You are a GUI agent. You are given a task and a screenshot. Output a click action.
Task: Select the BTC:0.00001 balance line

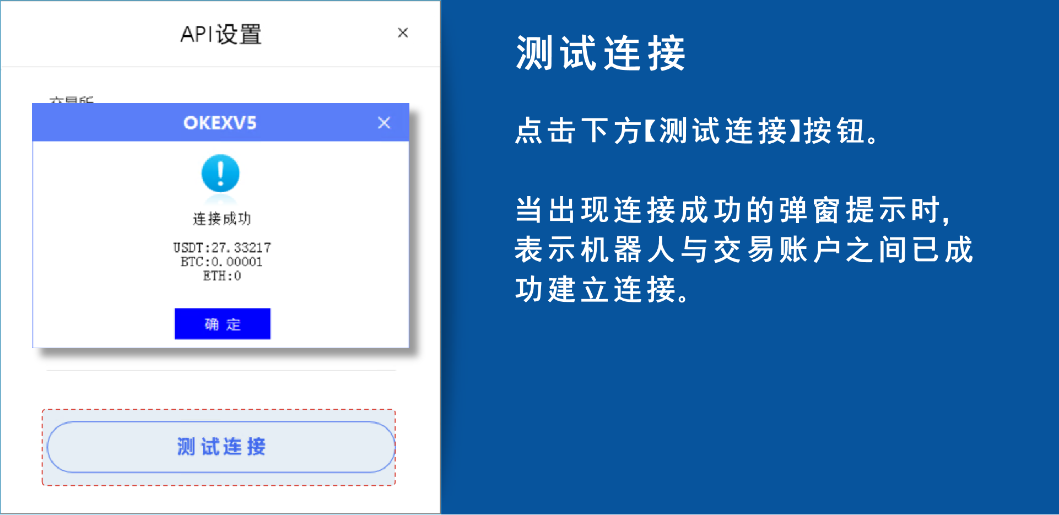[x=221, y=262]
